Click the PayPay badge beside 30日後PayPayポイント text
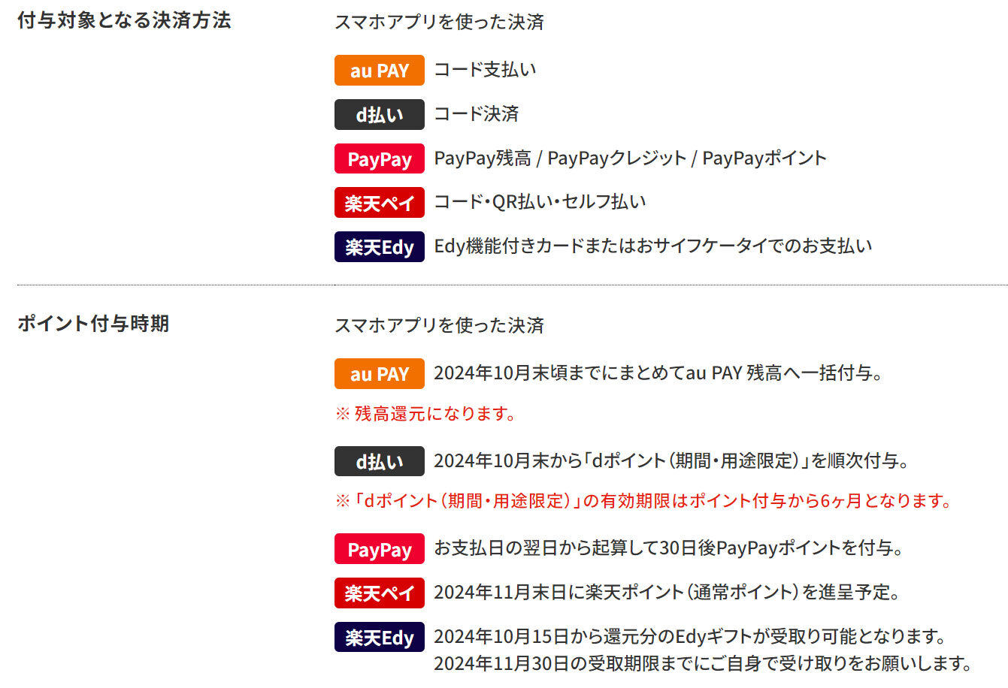 point(379,549)
